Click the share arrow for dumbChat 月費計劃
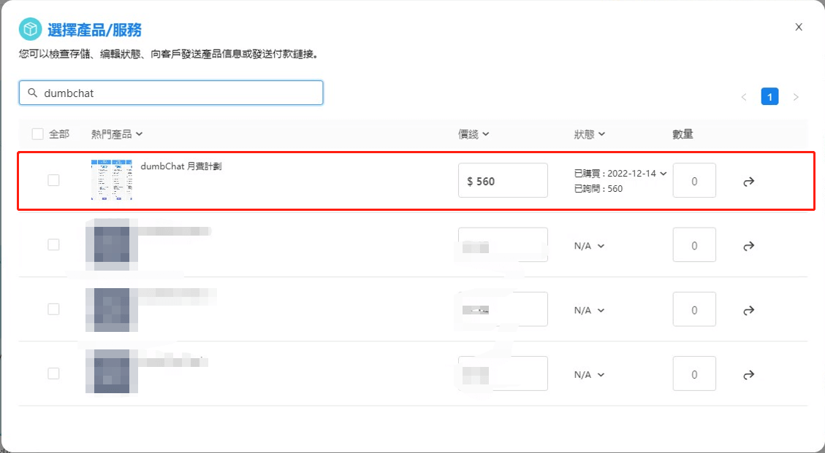This screenshot has height=453, width=825. pyautogui.click(x=749, y=182)
